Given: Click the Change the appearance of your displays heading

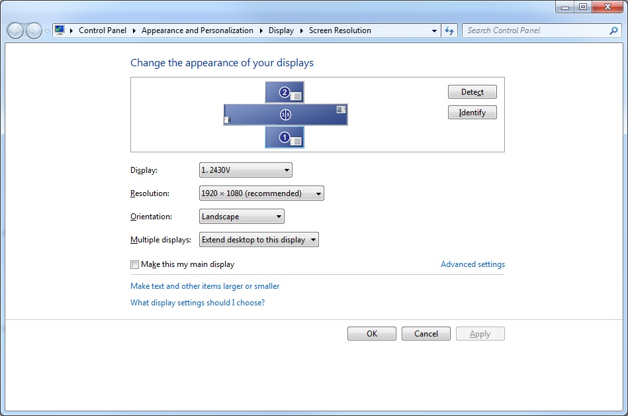Looking at the screenshot, I should pos(222,63).
